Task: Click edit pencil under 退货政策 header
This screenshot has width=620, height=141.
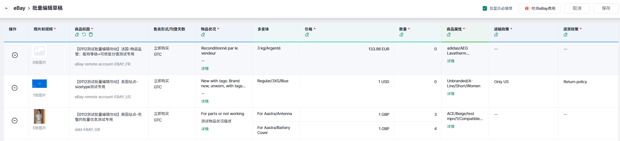Action: pyautogui.click(x=566, y=35)
